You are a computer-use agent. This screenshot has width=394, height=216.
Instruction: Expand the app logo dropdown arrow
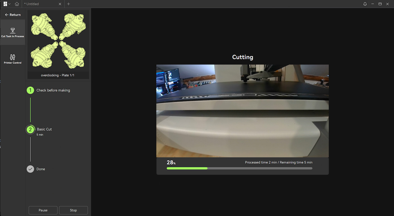pos(10,4)
